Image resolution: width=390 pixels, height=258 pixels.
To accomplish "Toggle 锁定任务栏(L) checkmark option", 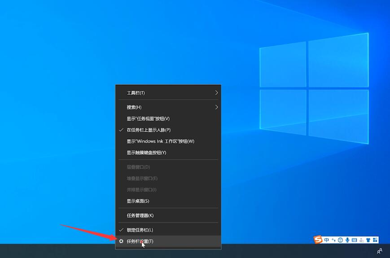I will 168,230.
